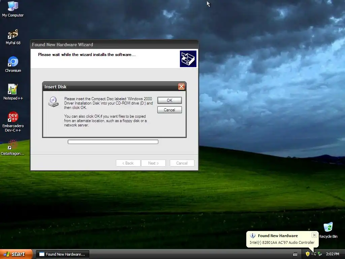345x259 pixels.
Task: Click the wizard's Next button
Action: coord(153,163)
